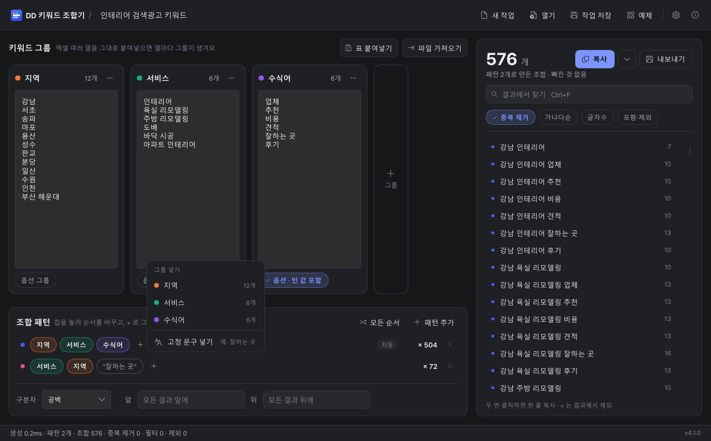The image size is (711, 441).
Task: Choose 수식어 in the 그룹 넣기 menu
Action: [205, 320]
